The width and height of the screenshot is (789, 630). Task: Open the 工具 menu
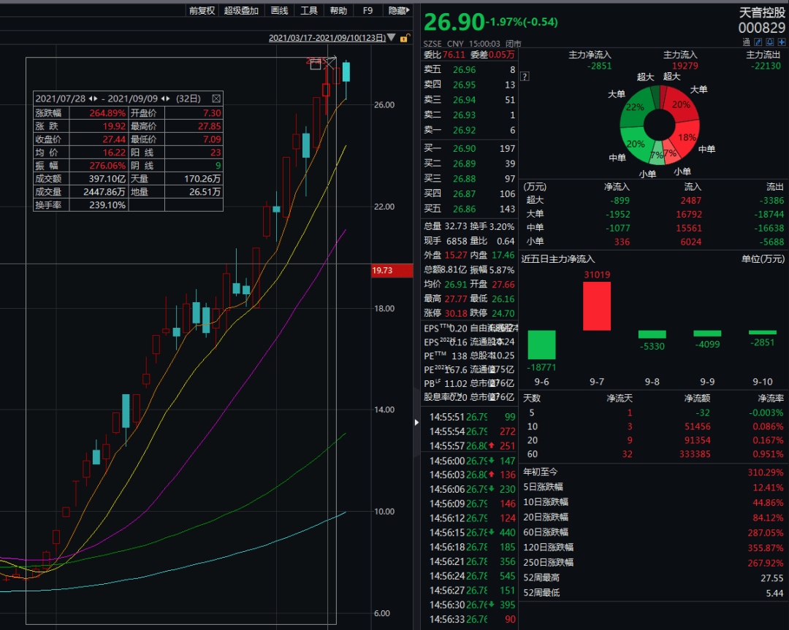[x=308, y=10]
